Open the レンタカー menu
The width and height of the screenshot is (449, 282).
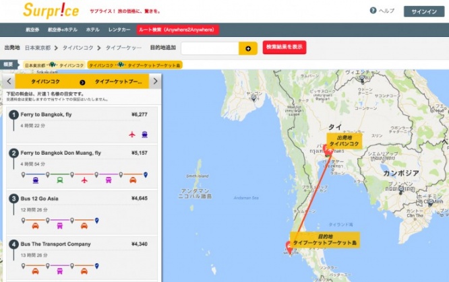click(119, 30)
